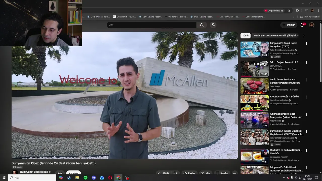322x181 pixels.
Task: Open the Windows notification center icon
Action: point(316,178)
